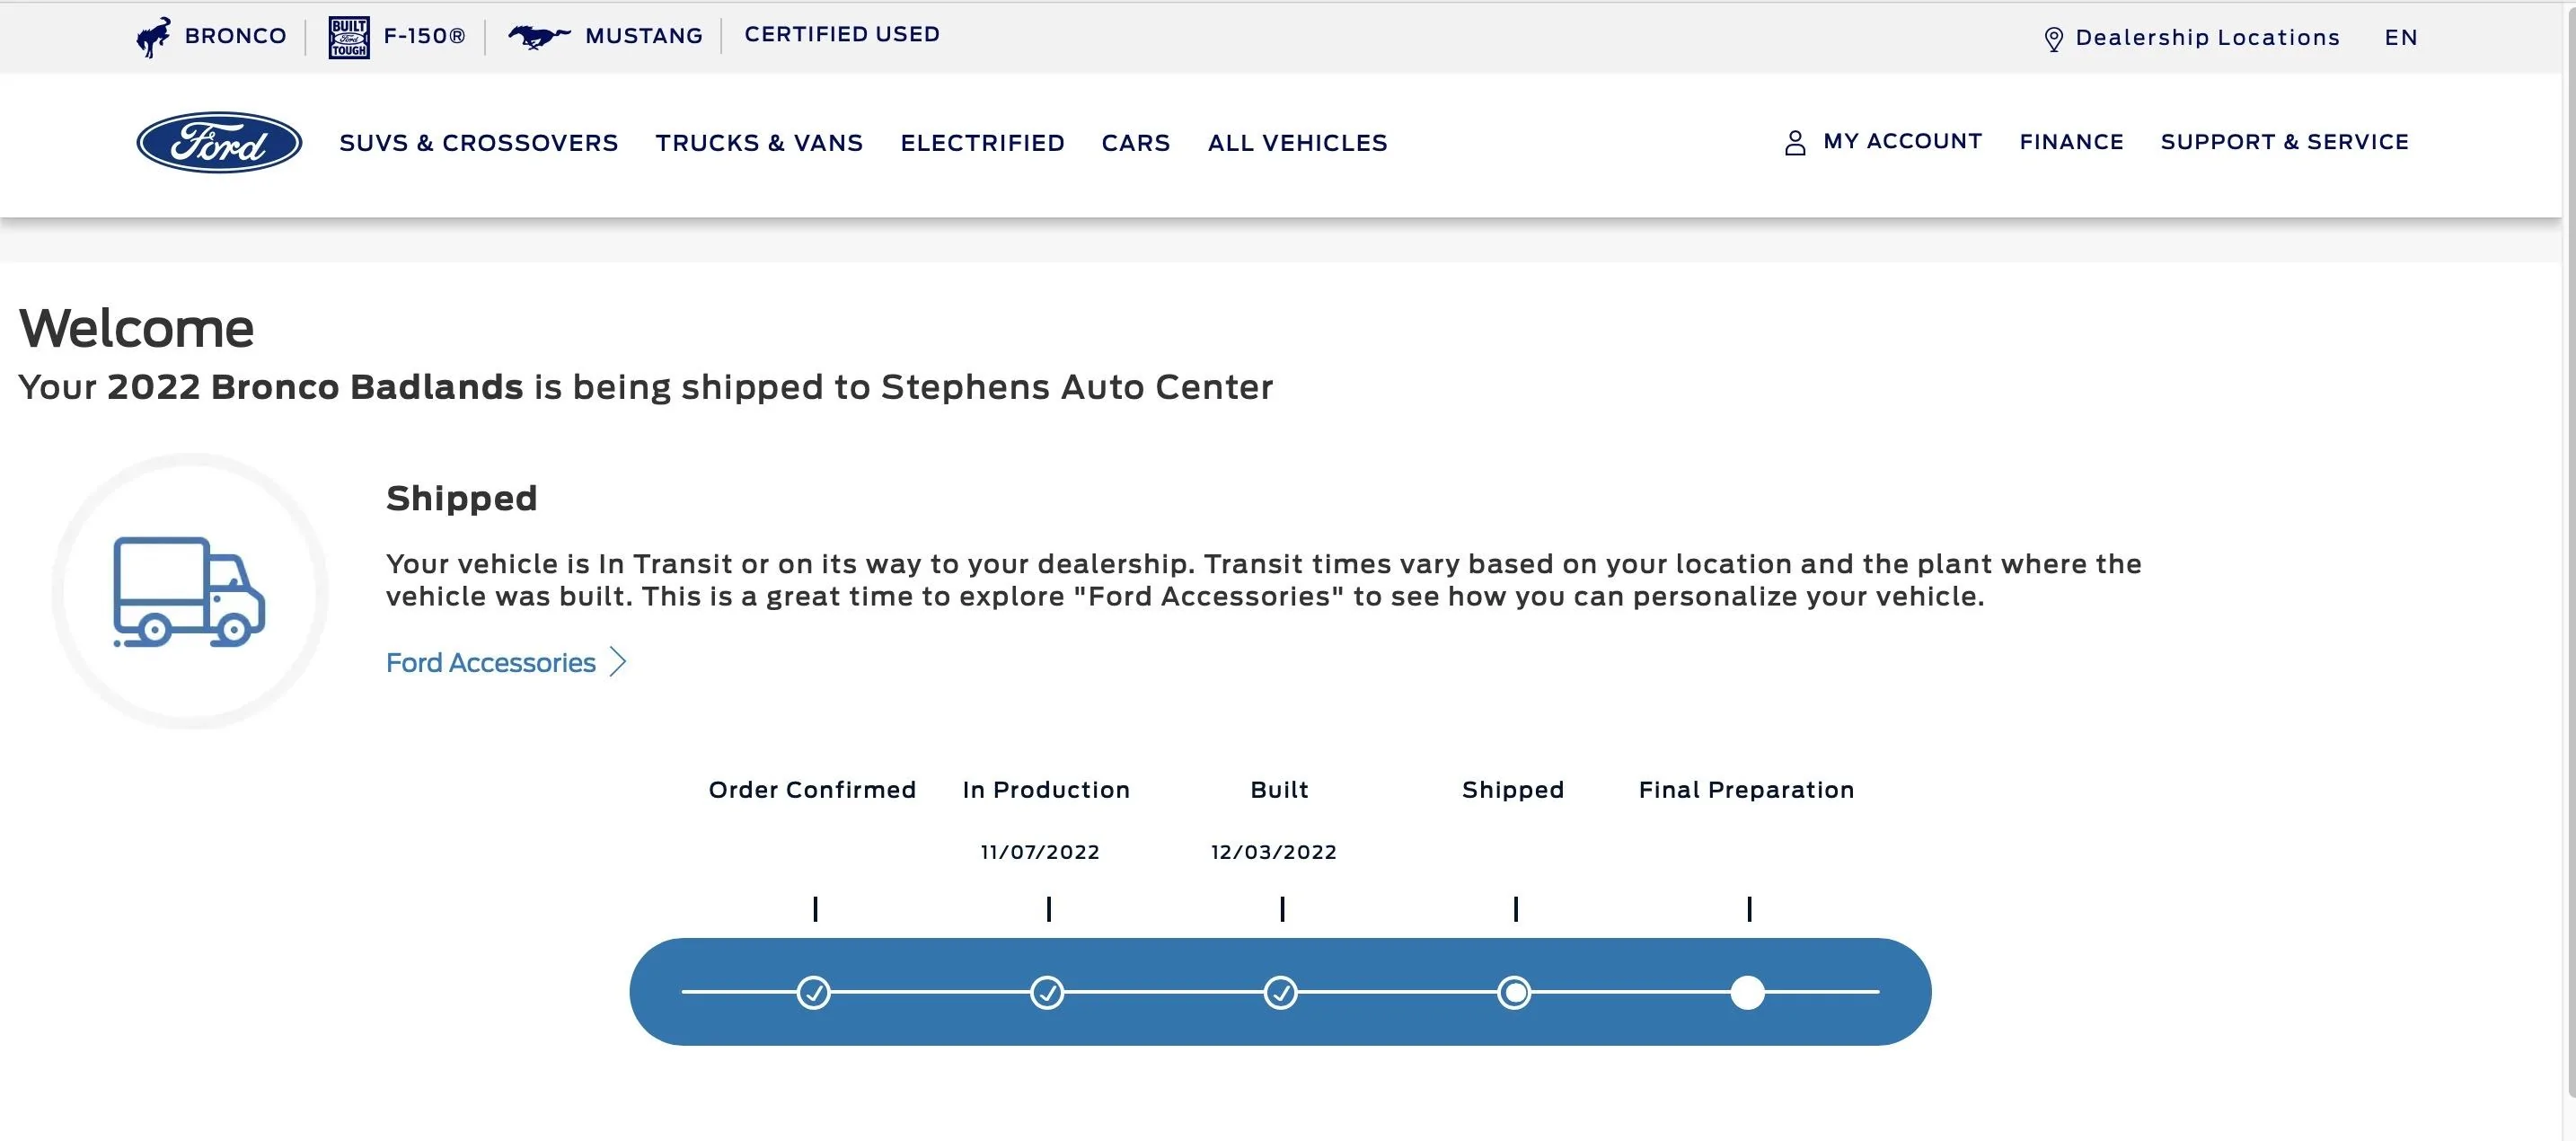Click the Built Ford Tough badge icon

click(x=349, y=37)
